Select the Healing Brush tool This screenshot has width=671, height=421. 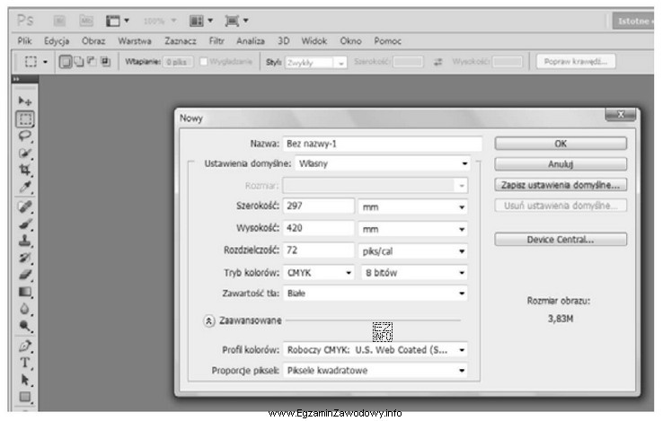[x=25, y=206]
